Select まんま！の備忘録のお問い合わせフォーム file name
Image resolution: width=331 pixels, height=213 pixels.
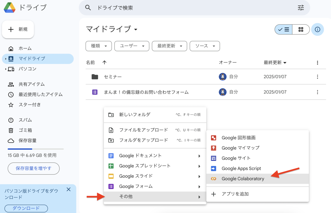coord(146,92)
